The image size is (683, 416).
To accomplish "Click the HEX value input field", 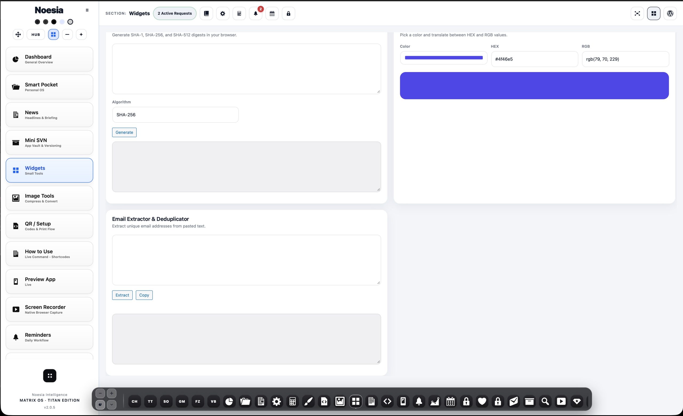I will (x=534, y=59).
